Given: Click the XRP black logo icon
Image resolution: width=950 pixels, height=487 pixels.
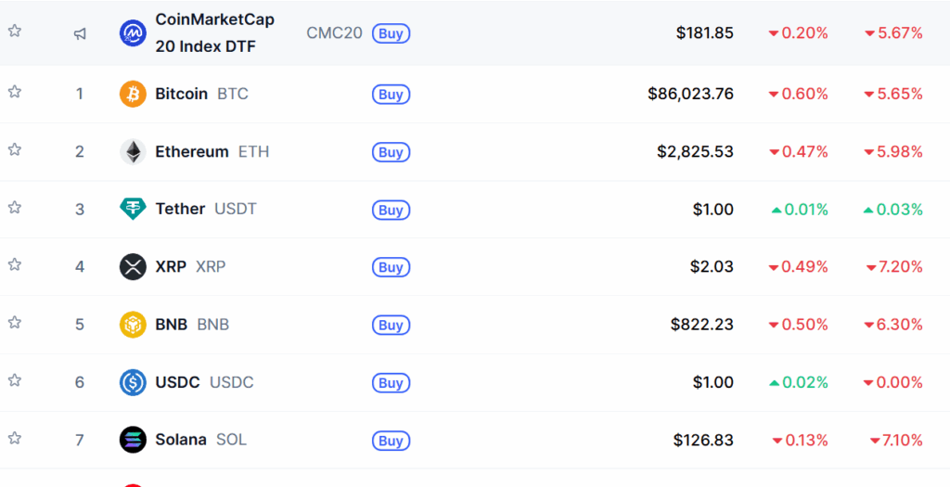Looking at the screenshot, I should coord(133,267).
